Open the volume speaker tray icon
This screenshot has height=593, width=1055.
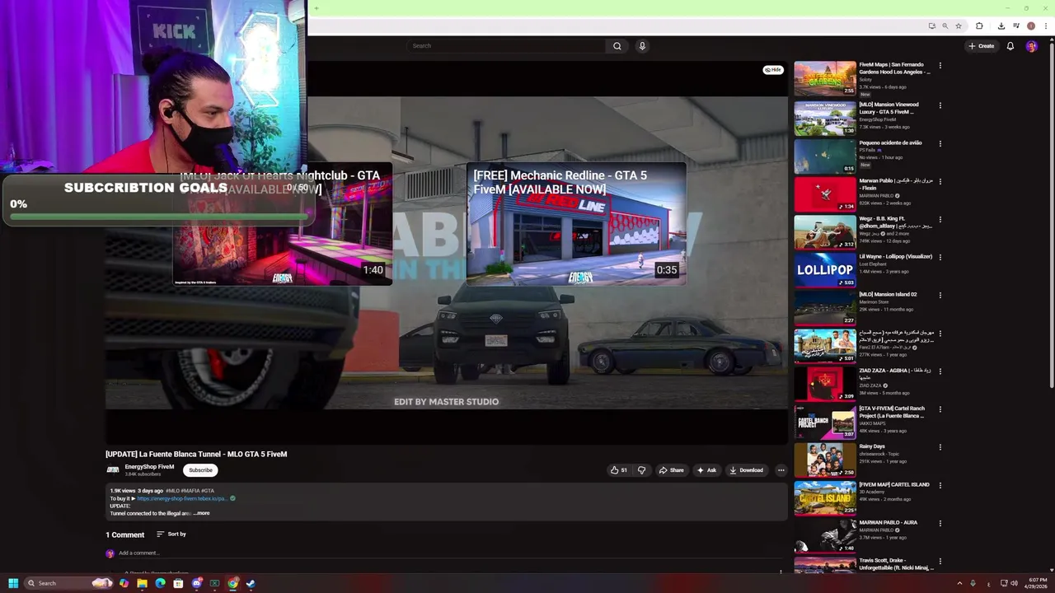coord(1014,583)
